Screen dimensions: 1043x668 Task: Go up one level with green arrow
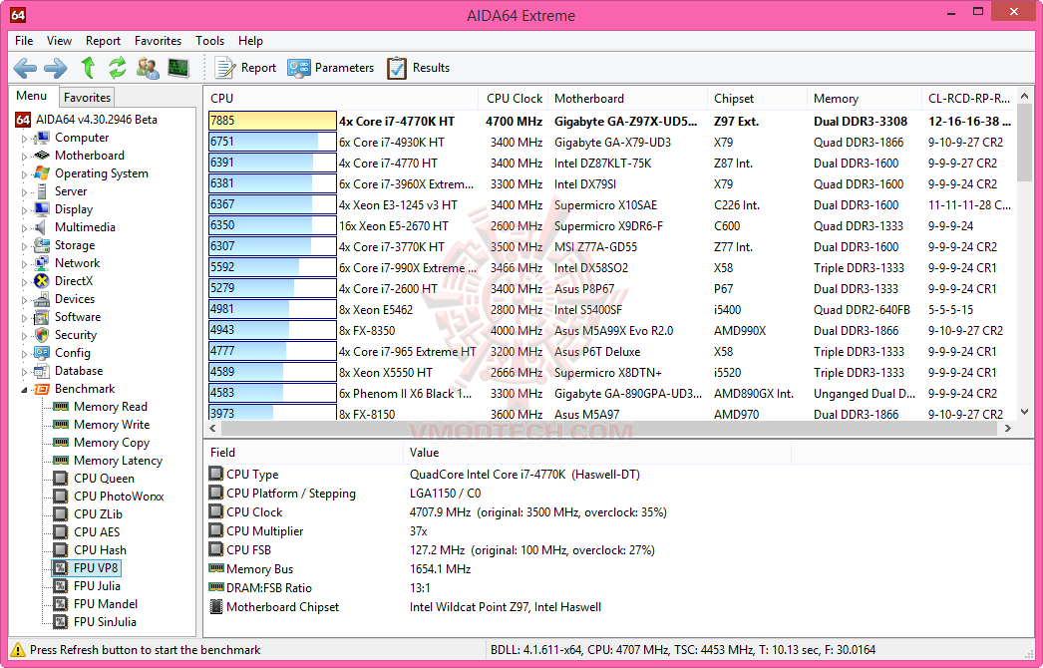pos(88,67)
